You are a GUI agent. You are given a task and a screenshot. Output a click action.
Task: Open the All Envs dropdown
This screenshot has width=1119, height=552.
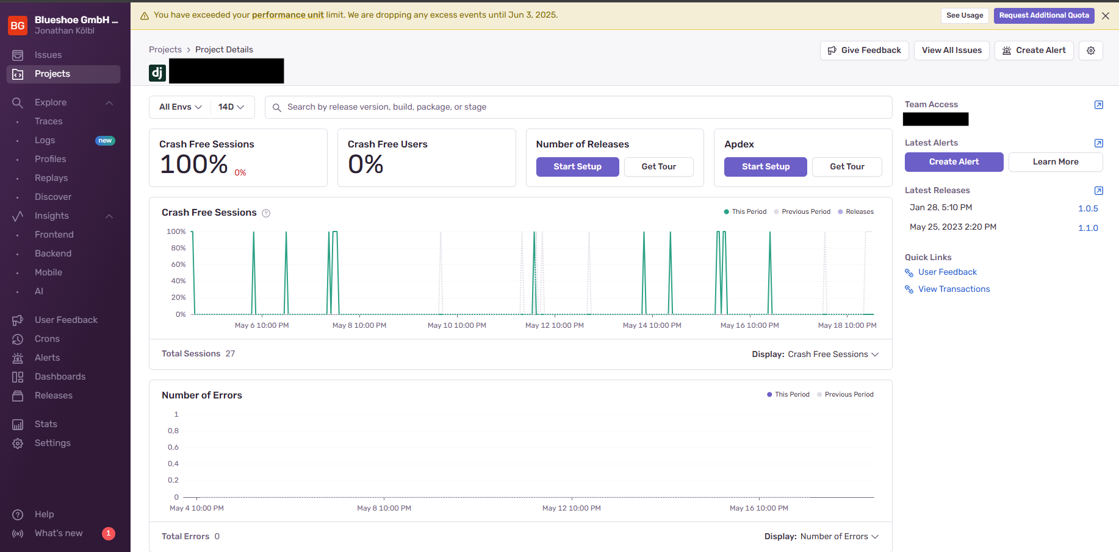coord(179,107)
